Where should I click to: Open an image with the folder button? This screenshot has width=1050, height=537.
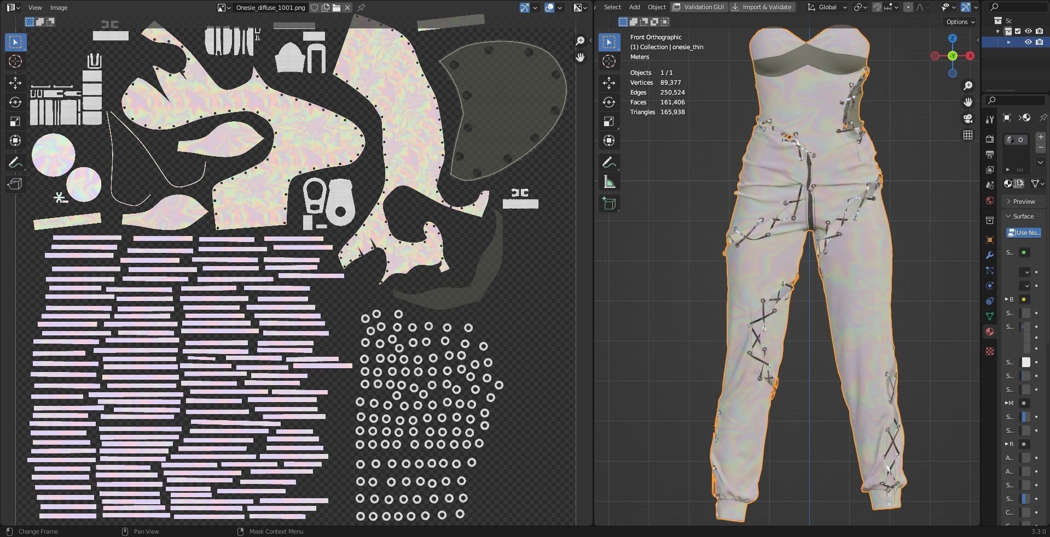click(x=337, y=8)
